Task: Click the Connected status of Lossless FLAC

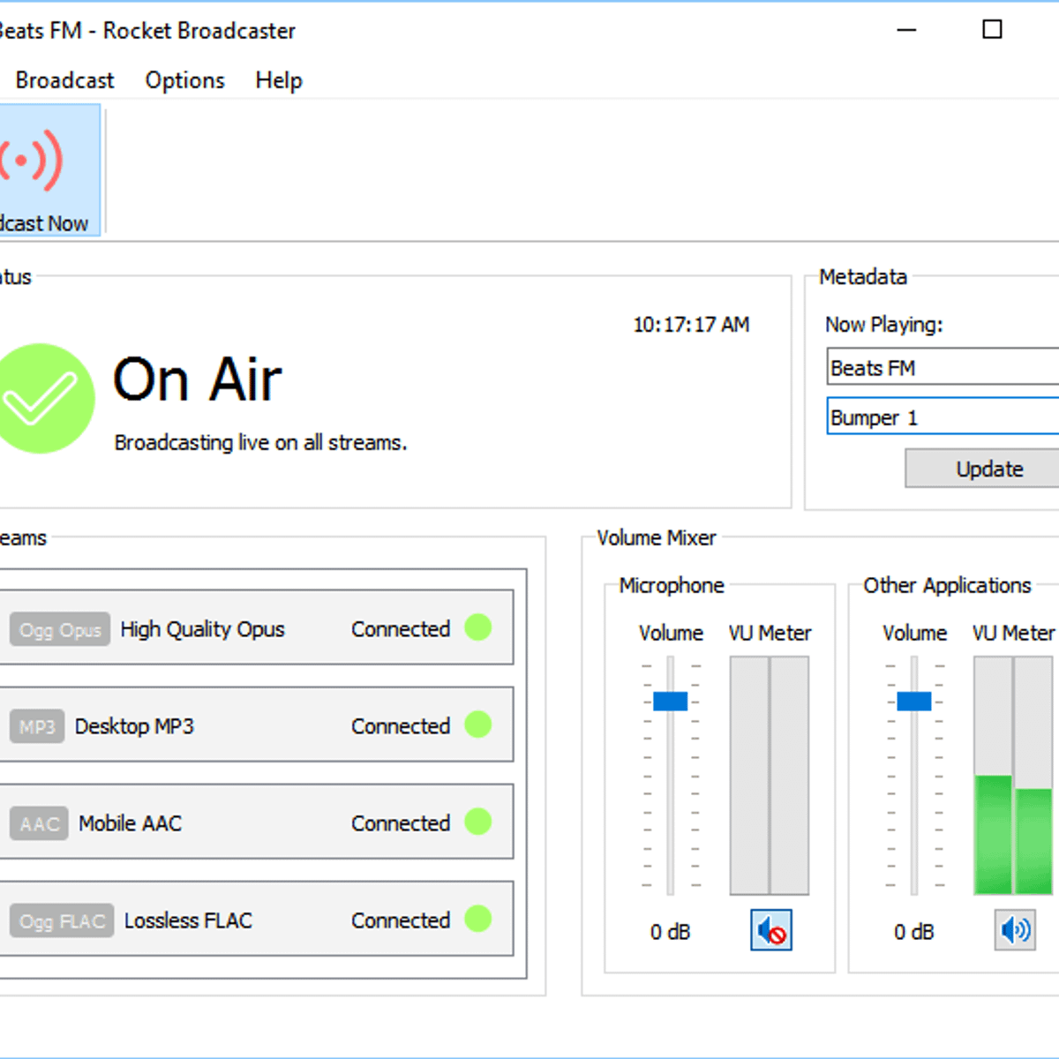Action: tap(401, 920)
